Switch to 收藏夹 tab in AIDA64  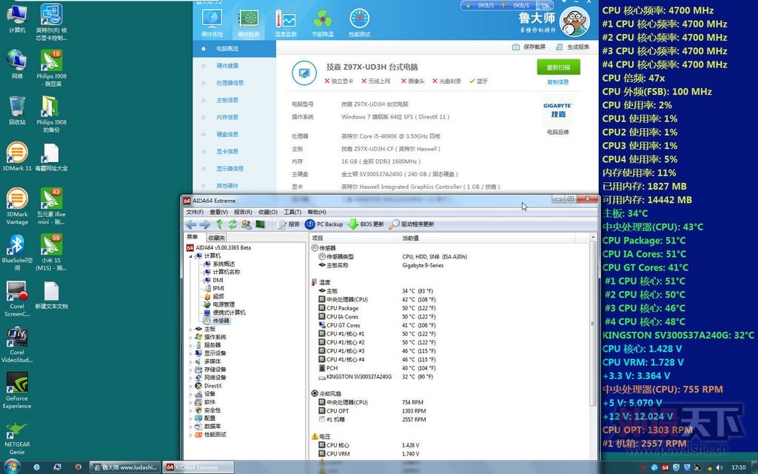click(x=216, y=238)
